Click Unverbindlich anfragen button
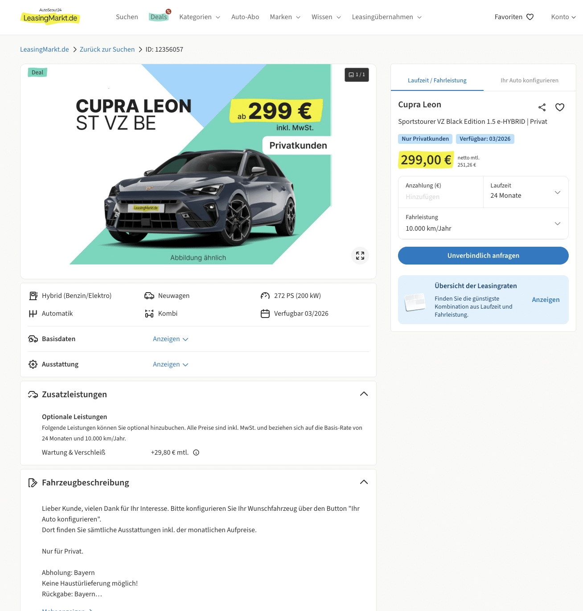583x611 pixels. click(483, 256)
